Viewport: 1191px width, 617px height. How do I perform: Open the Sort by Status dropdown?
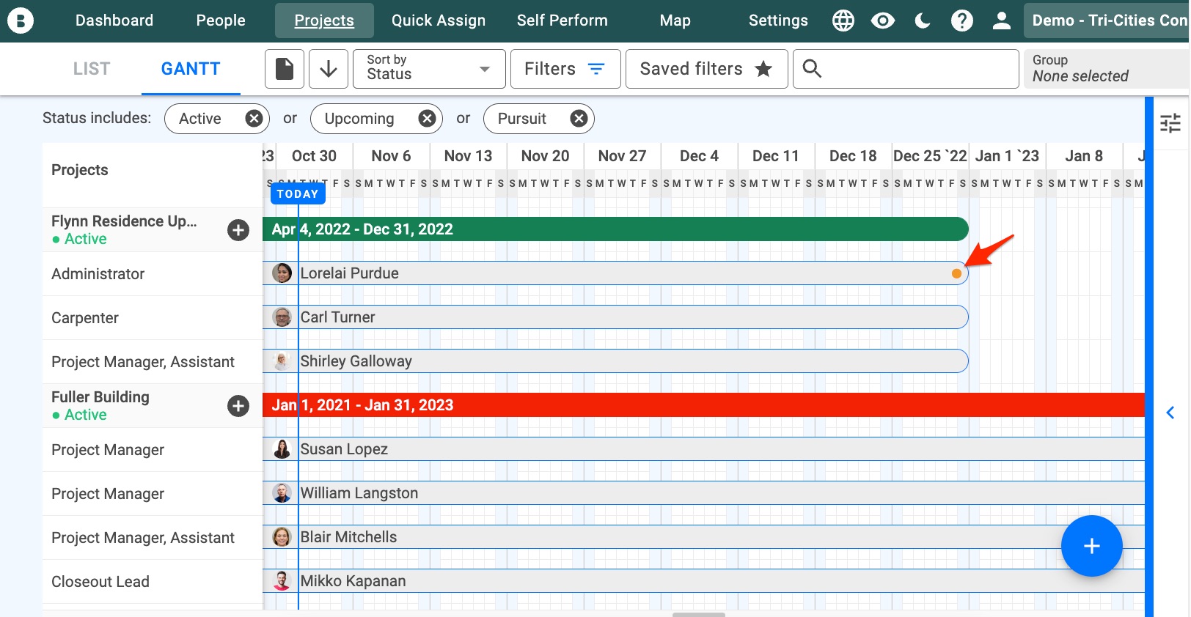tap(429, 69)
